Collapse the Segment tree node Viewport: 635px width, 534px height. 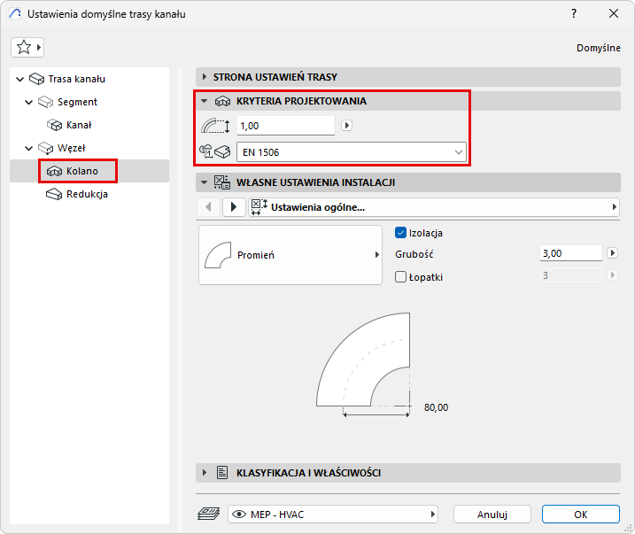point(28,102)
